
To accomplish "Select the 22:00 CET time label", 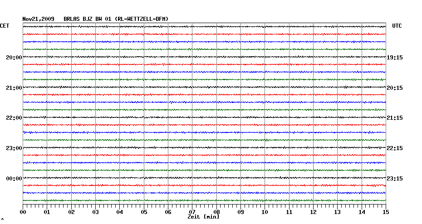I will coord(14,118).
